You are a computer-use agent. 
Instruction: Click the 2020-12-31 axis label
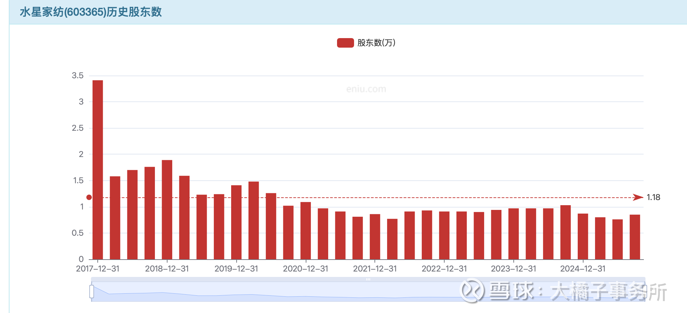coord(306,269)
